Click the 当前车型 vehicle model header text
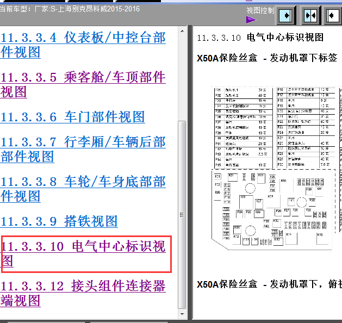Screen dimensions: 342x323 click(x=70, y=9)
